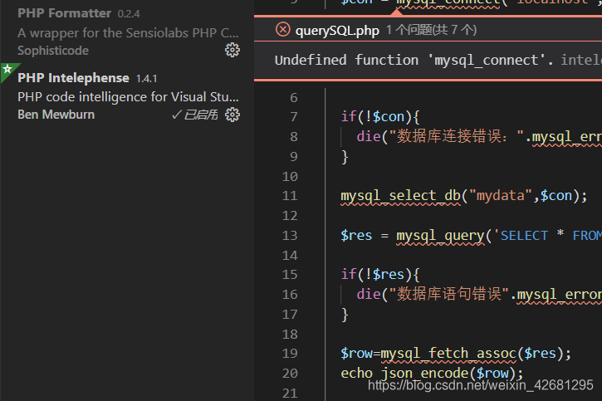Click line number 11 in the gutter
The height and width of the screenshot is (401, 602).
coord(290,196)
